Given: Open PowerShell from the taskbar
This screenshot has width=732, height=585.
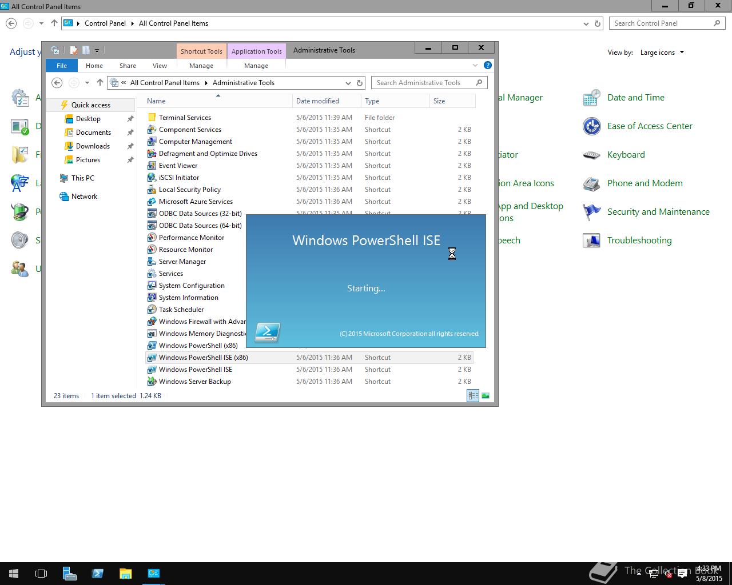Looking at the screenshot, I should (x=97, y=574).
